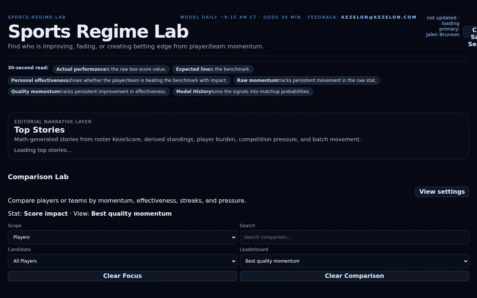Click the SPORTS-REGIME-LAB header label
Viewport: 477px width, 298px height.
37,17
